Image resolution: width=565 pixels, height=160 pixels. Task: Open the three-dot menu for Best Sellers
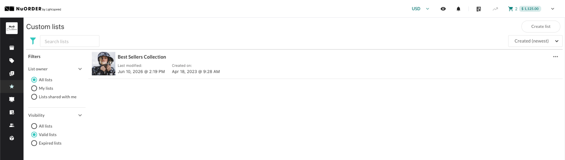(x=555, y=57)
